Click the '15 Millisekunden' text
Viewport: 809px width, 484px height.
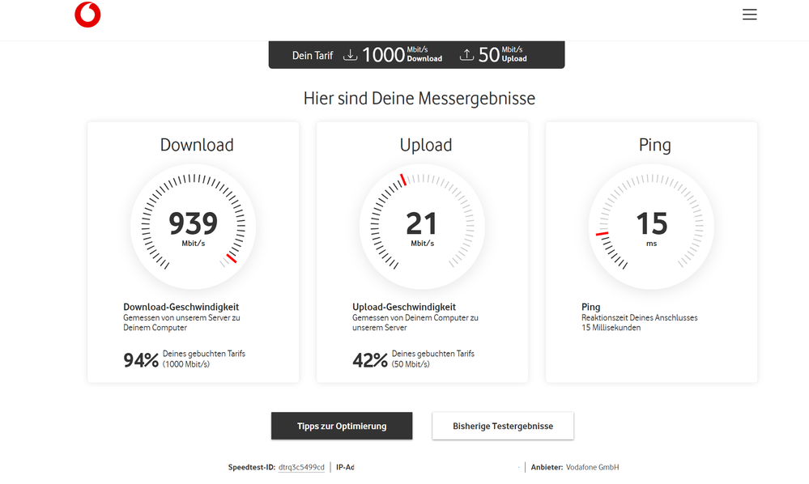pos(611,327)
